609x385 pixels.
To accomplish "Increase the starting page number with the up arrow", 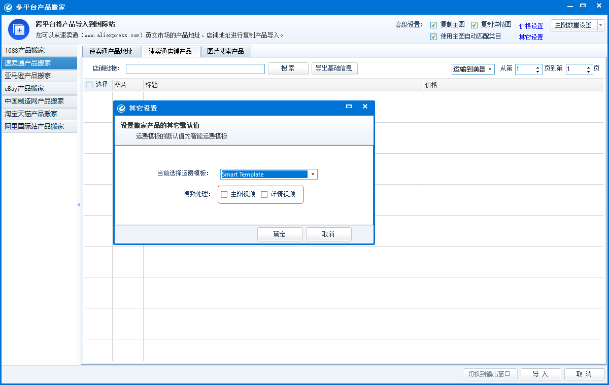I will click(x=538, y=66).
